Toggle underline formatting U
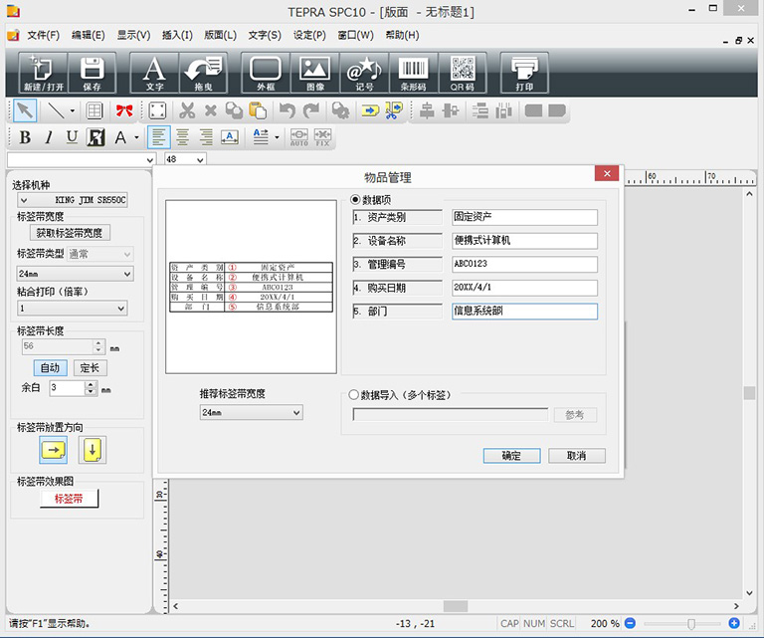764x638 pixels. [72, 137]
